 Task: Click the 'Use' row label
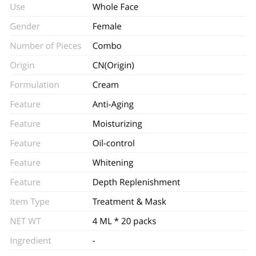[18, 7]
